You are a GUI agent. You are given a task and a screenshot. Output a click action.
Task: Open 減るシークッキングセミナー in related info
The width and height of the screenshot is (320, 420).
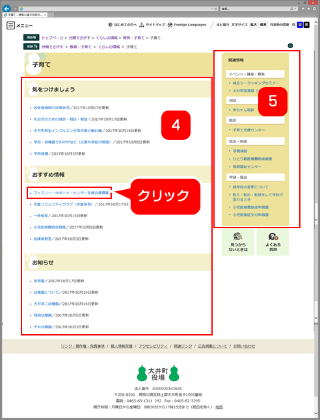(x=256, y=83)
